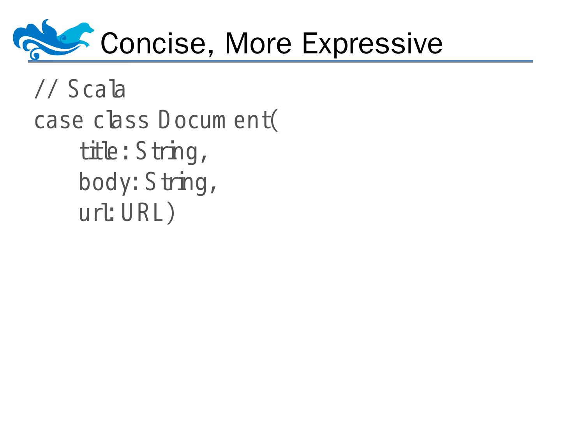Image resolution: width=561 pixels, height=421 pixels.
Task: Click the dog head in the logo
Action: [86, 28]
